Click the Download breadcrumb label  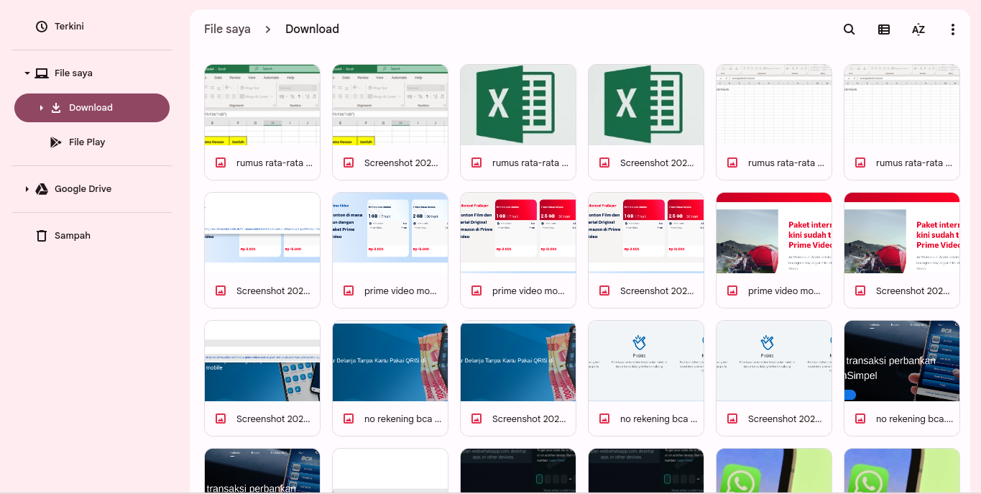click(312, 29)
